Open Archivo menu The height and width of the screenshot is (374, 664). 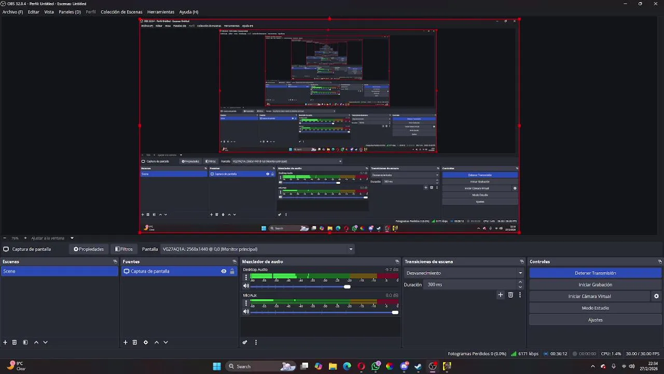(13, 12)
